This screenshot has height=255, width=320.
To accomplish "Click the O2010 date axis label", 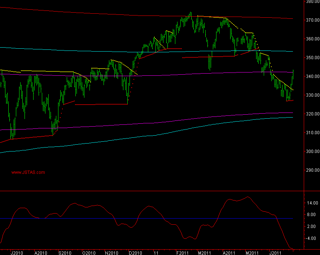I will [x=88, y=252].
